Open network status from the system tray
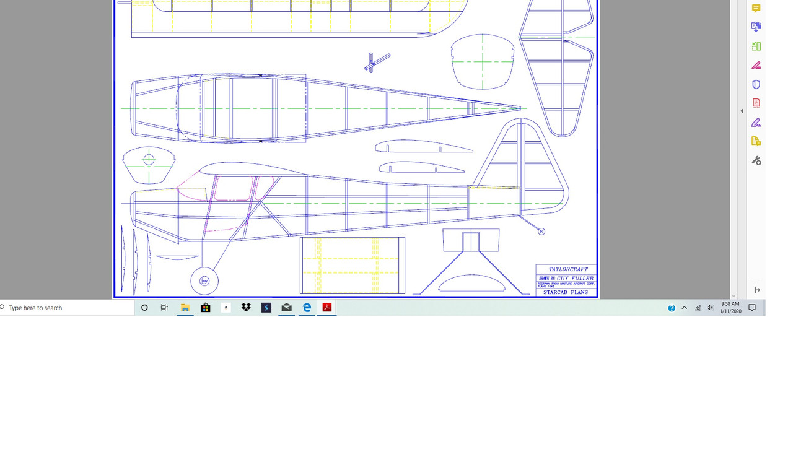The height and width of the screenshot is (465, 793). (x=698, y=308)
